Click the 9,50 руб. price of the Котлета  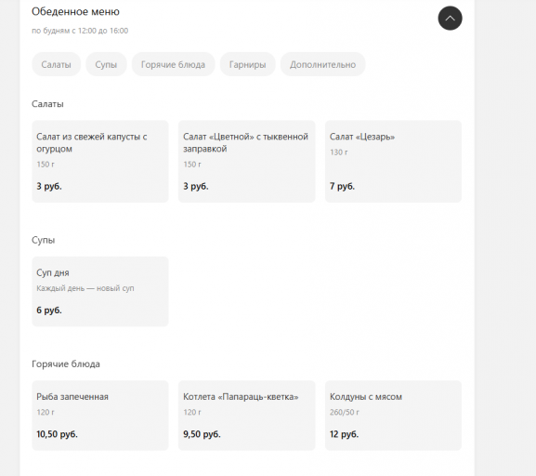coord(202,434)
